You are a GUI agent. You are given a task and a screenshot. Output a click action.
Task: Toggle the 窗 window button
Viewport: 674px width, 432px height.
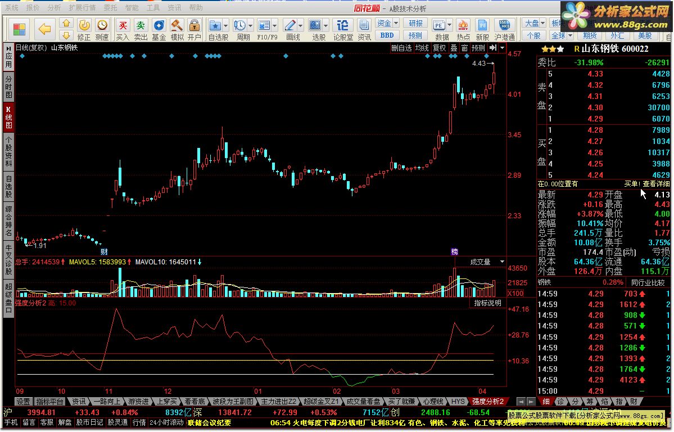coord(464,48)
